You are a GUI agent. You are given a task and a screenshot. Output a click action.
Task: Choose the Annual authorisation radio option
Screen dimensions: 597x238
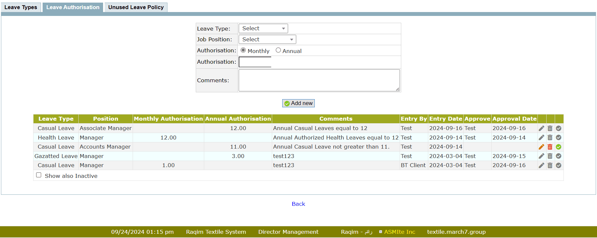click(x=278, y=50)
